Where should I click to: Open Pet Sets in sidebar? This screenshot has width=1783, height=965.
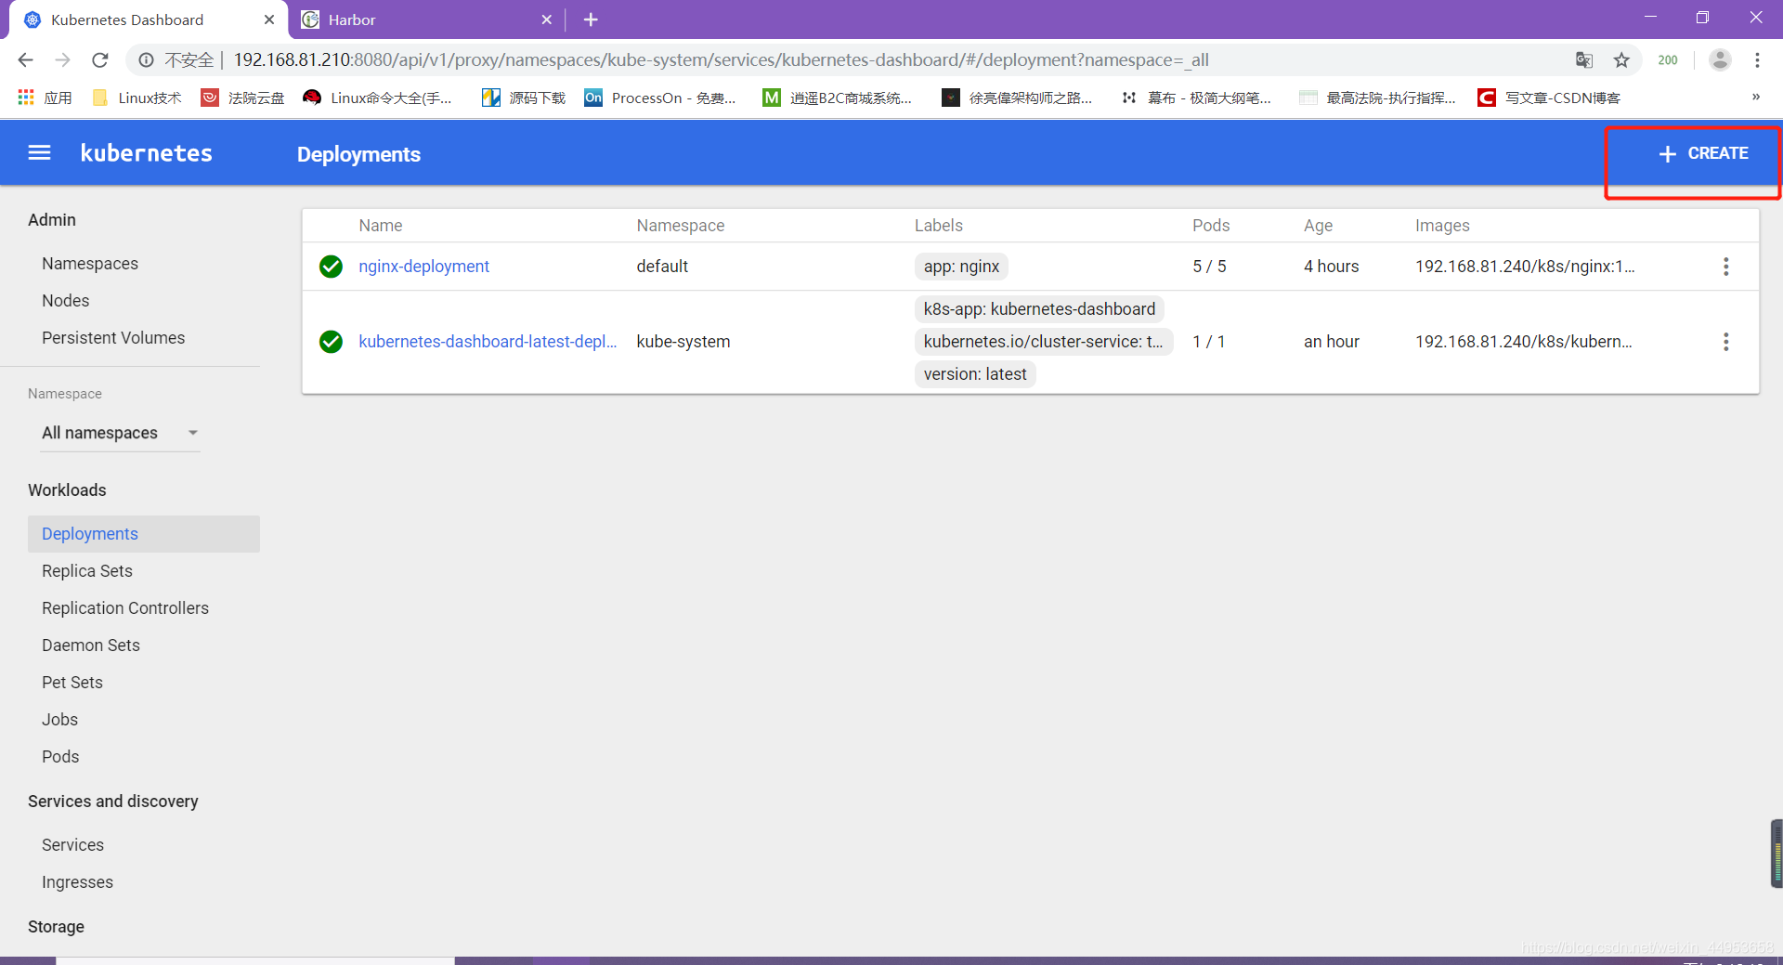[x=72, y=683]
